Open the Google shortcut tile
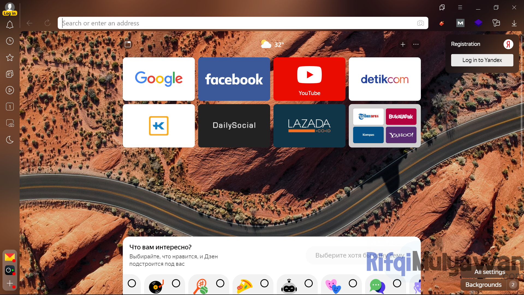 (158, 78)
